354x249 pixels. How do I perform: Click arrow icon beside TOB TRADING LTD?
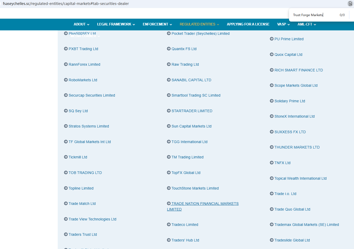(66, 172)
